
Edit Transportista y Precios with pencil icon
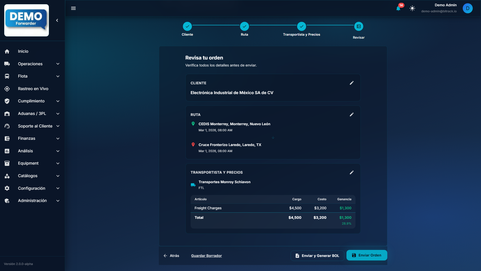(x=352, y=172)
